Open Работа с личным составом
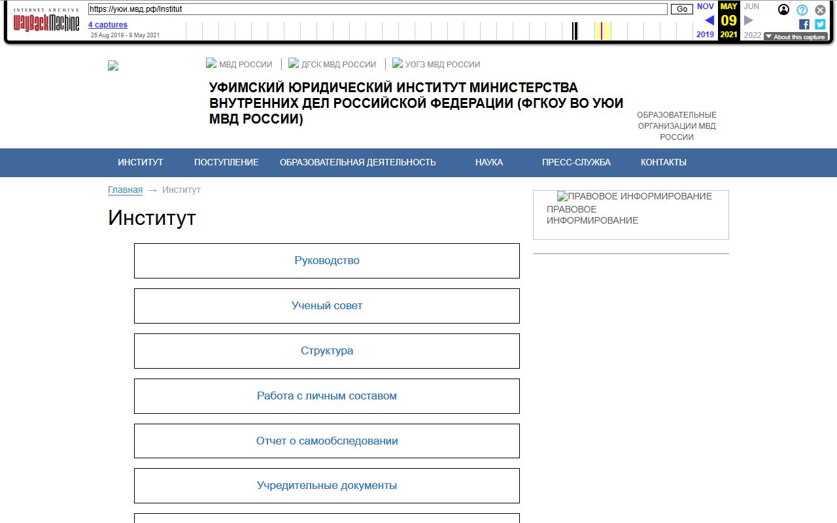This screenshot has height=523, width=837. click(327, 396)
